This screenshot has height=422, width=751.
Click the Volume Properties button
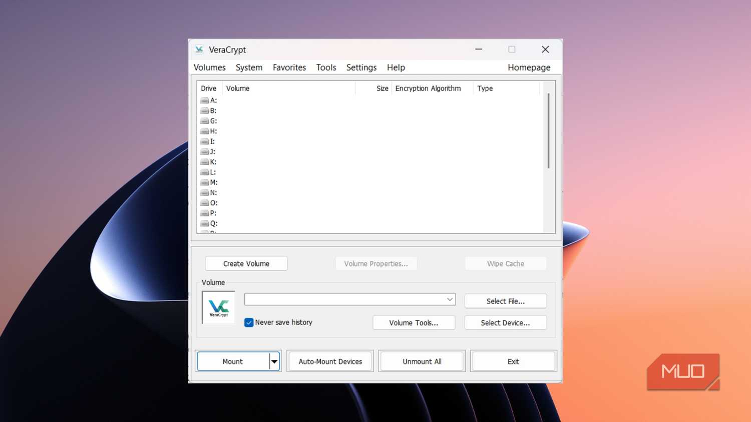[376, 263]
